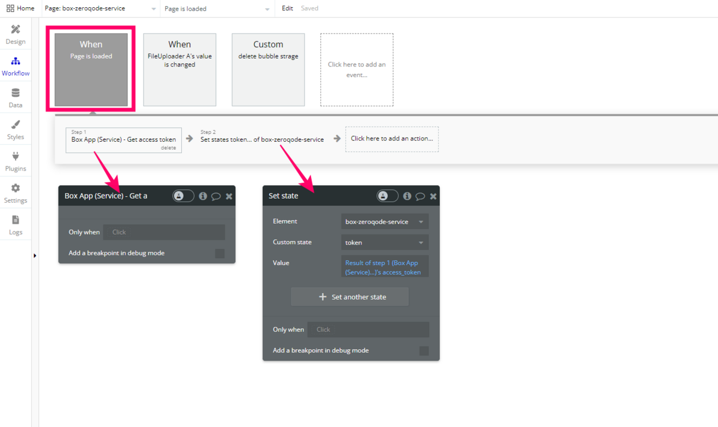
Task: Click 'Set another state' button
Action: click(x=350, y=297)
